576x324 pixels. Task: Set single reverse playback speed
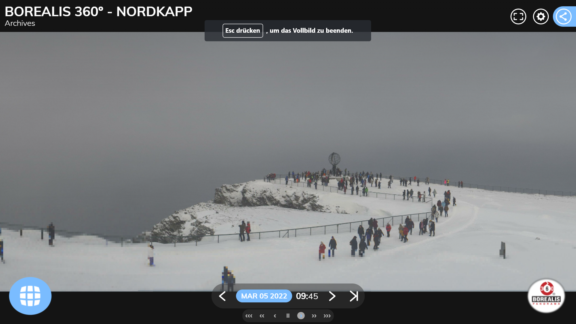(x=275, y=316)
